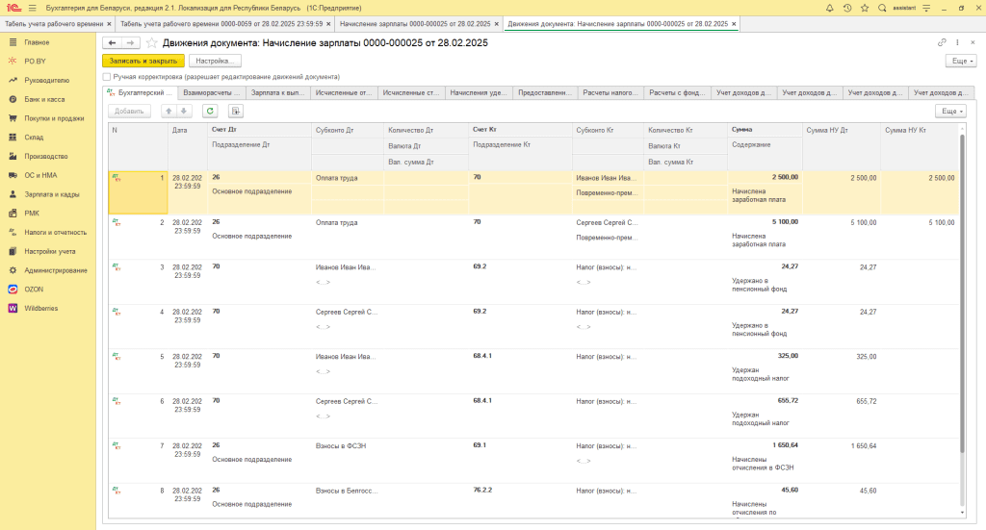986x530 pixels.
Task: Select account 76.2.2 in row 8
Action: pyautogui.click(x=482, y=490)
